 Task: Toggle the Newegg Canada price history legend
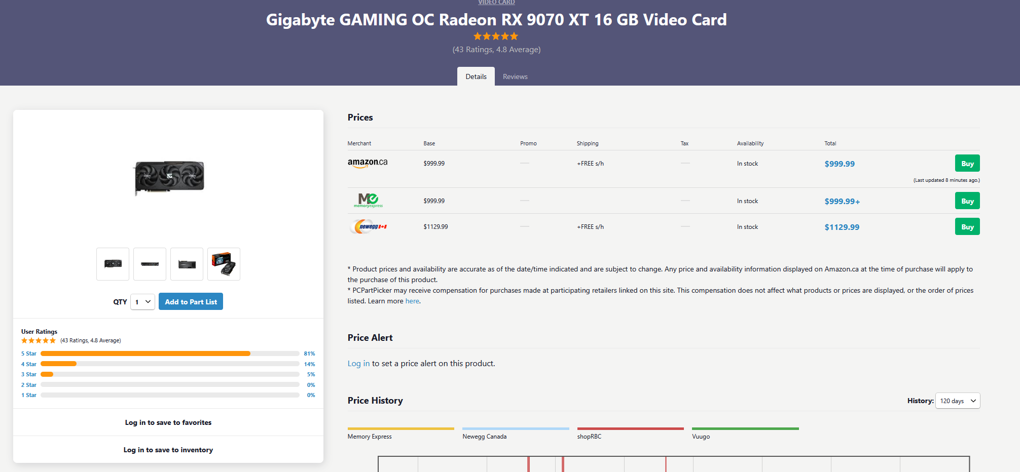click(516, 434)
